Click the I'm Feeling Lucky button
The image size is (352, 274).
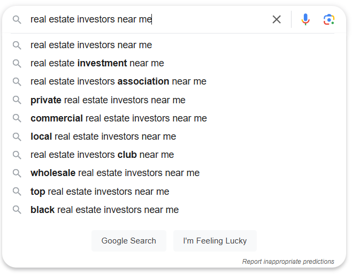pyautogui.click(x=215, y=241)
